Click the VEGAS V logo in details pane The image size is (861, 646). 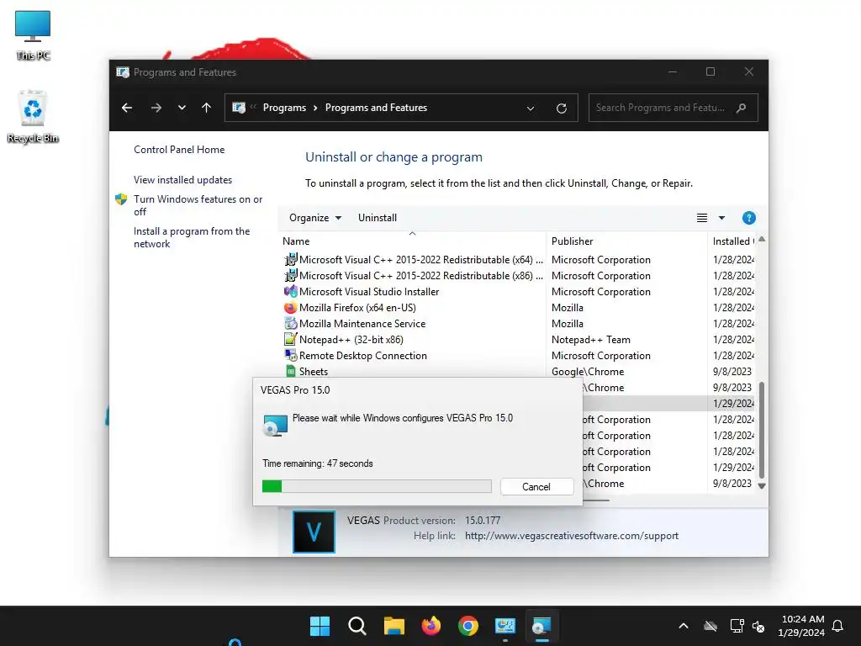314,532
